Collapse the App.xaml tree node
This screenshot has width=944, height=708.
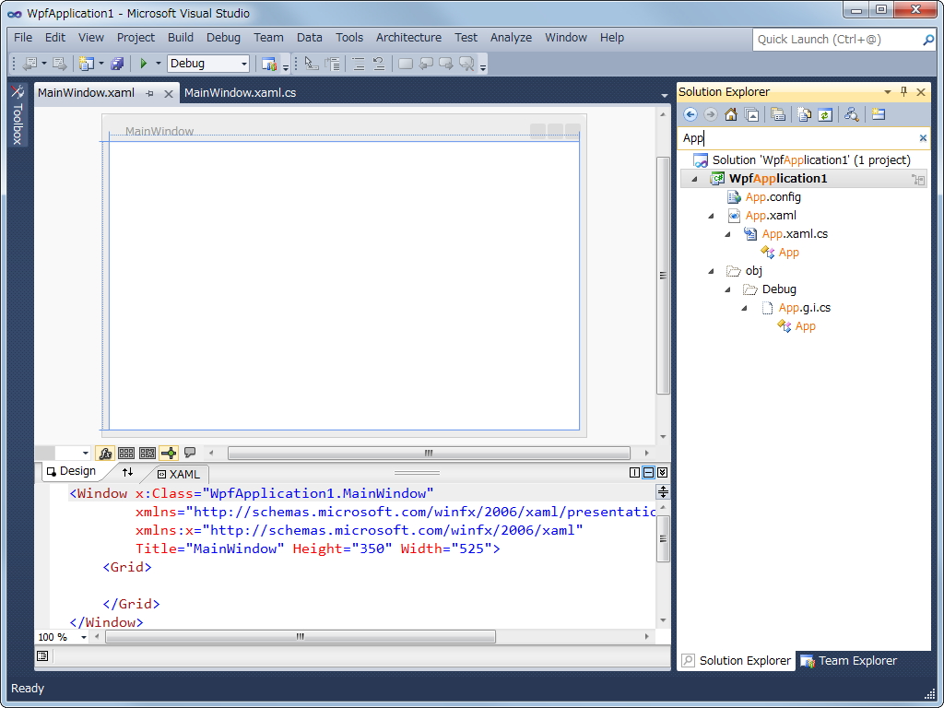(711, 216)
